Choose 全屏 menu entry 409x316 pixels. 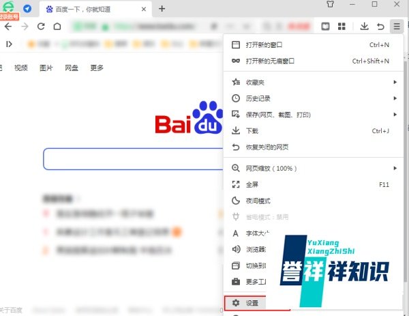click(314, 185)
